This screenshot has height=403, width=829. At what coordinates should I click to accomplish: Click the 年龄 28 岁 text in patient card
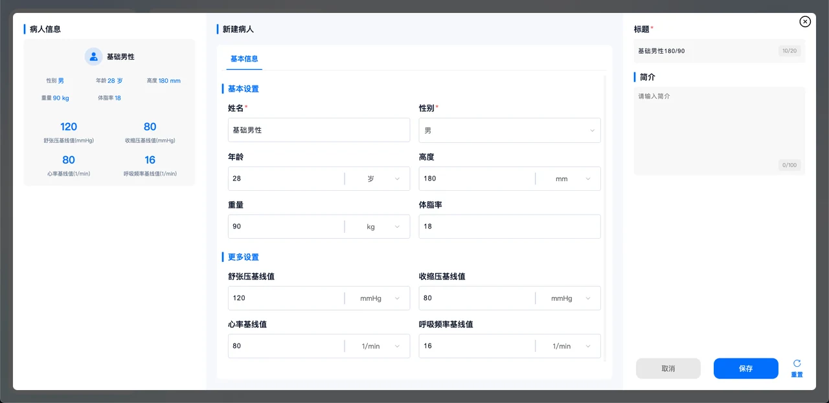(x=109, y=81)
